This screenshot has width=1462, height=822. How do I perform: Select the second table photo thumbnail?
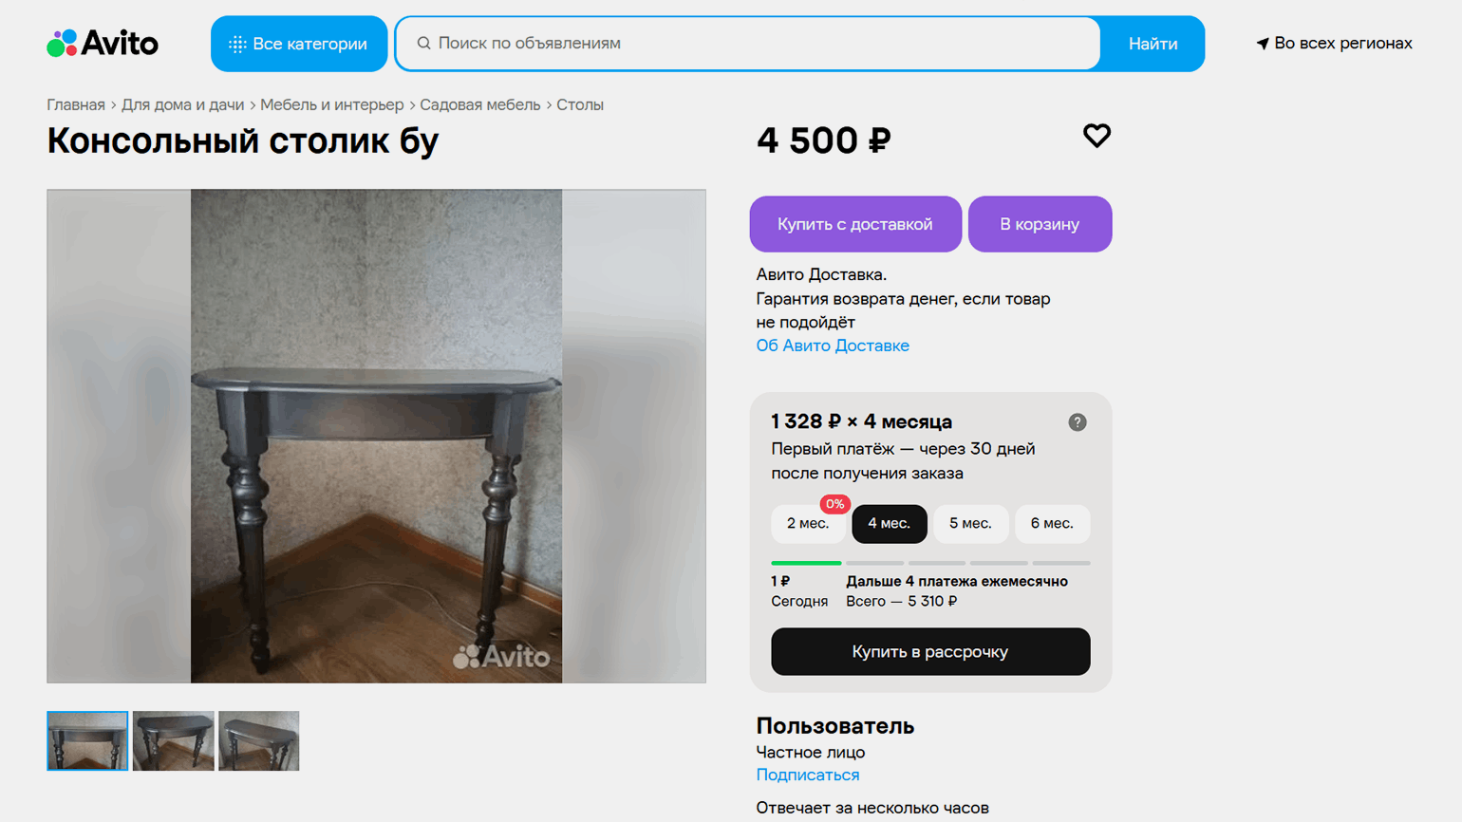point(173,740)
